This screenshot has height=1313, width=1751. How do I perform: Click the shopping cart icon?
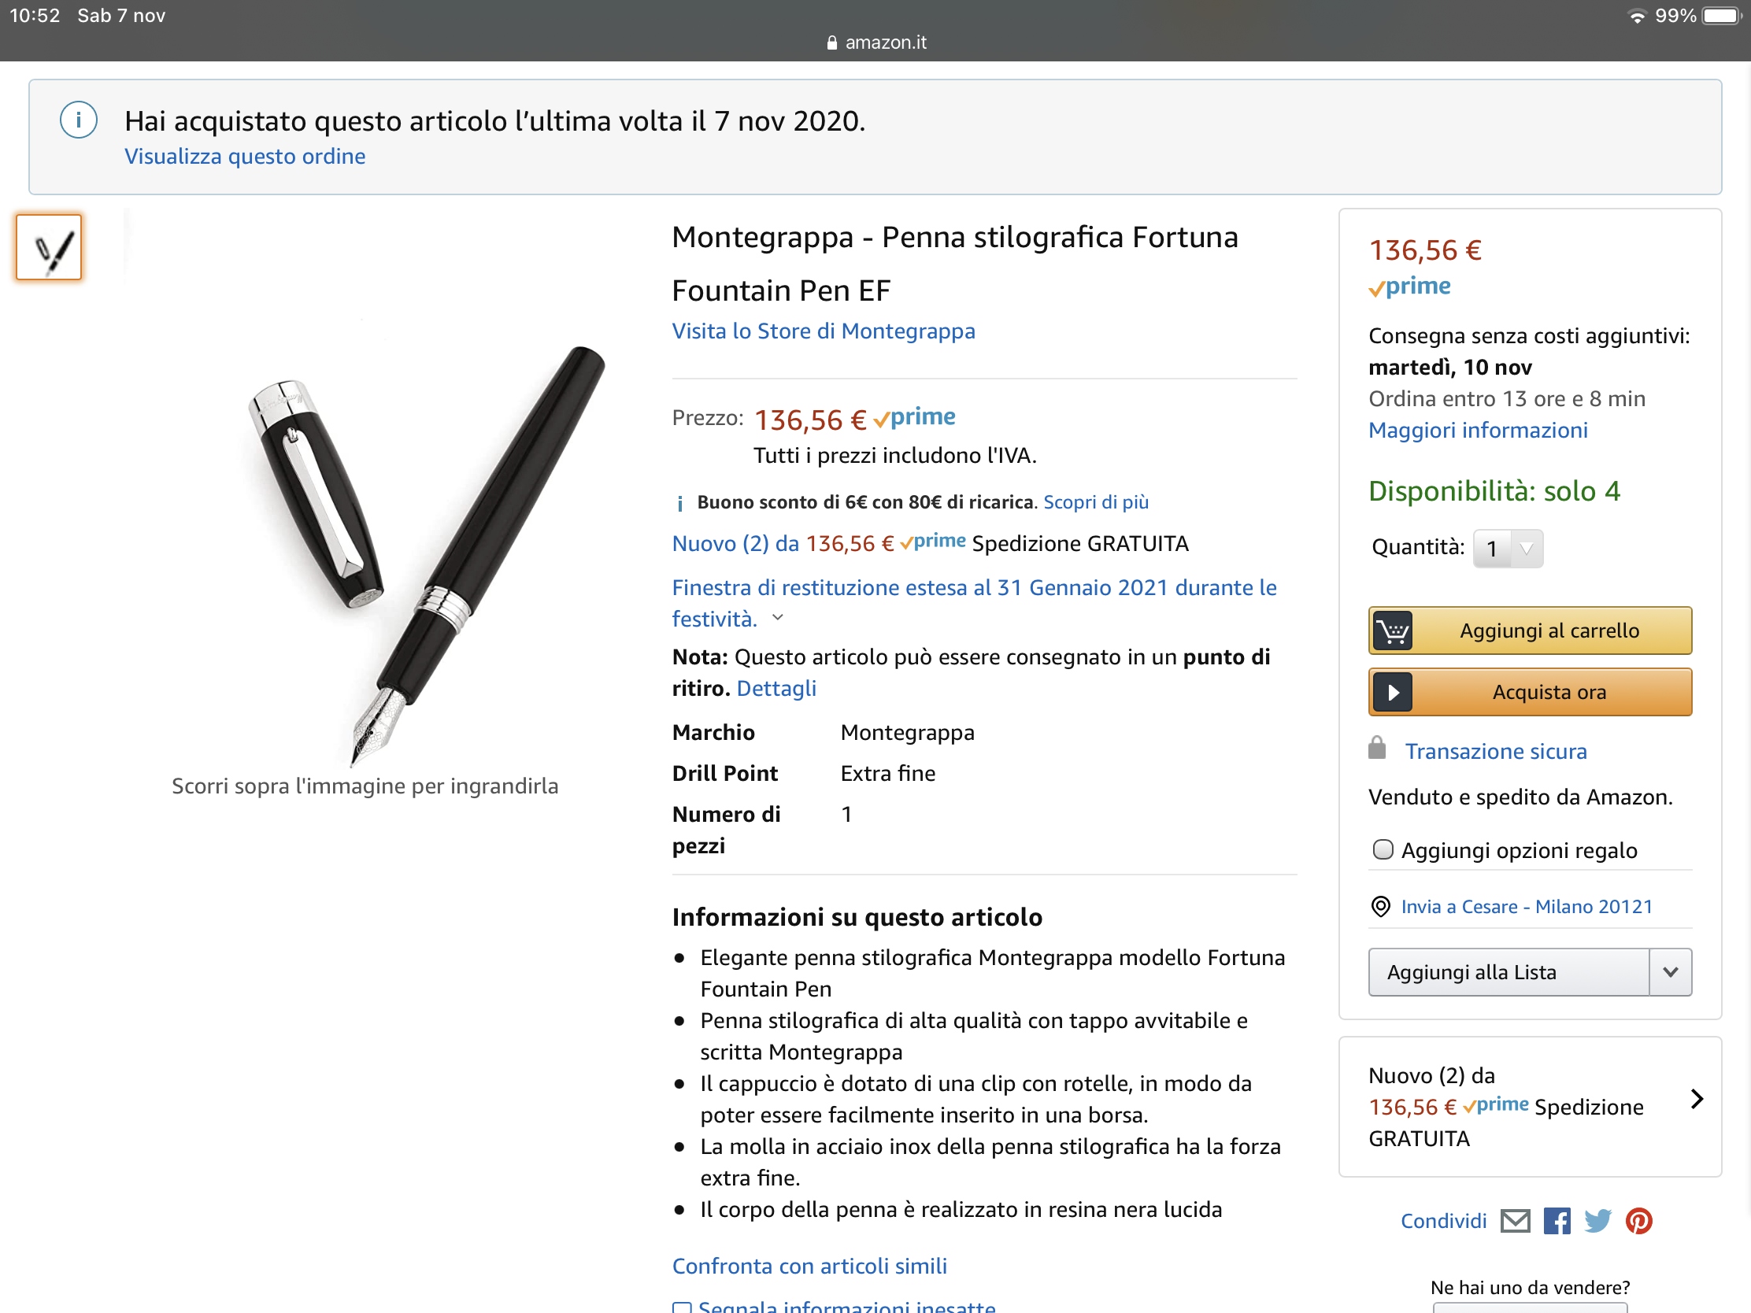[x=1393, y=631]
